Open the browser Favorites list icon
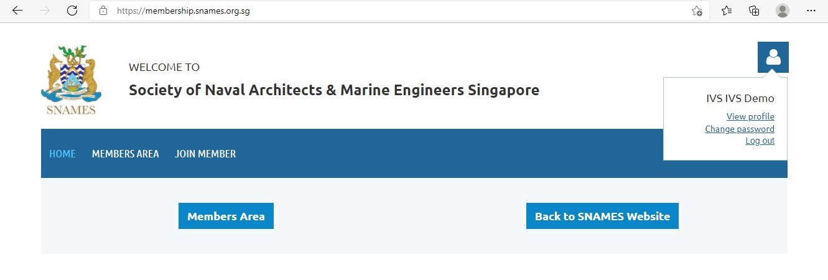 pos(727,11)
